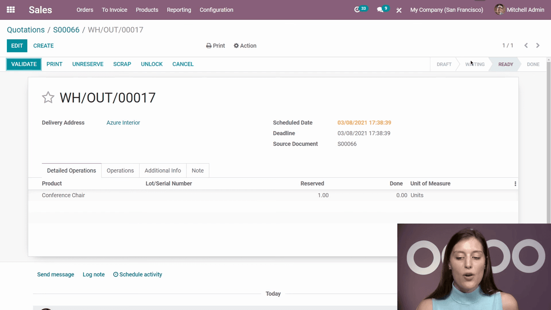Open the Configuration menu
The height and width of the screenshot is (310, 551).
[x=216, y=10]
